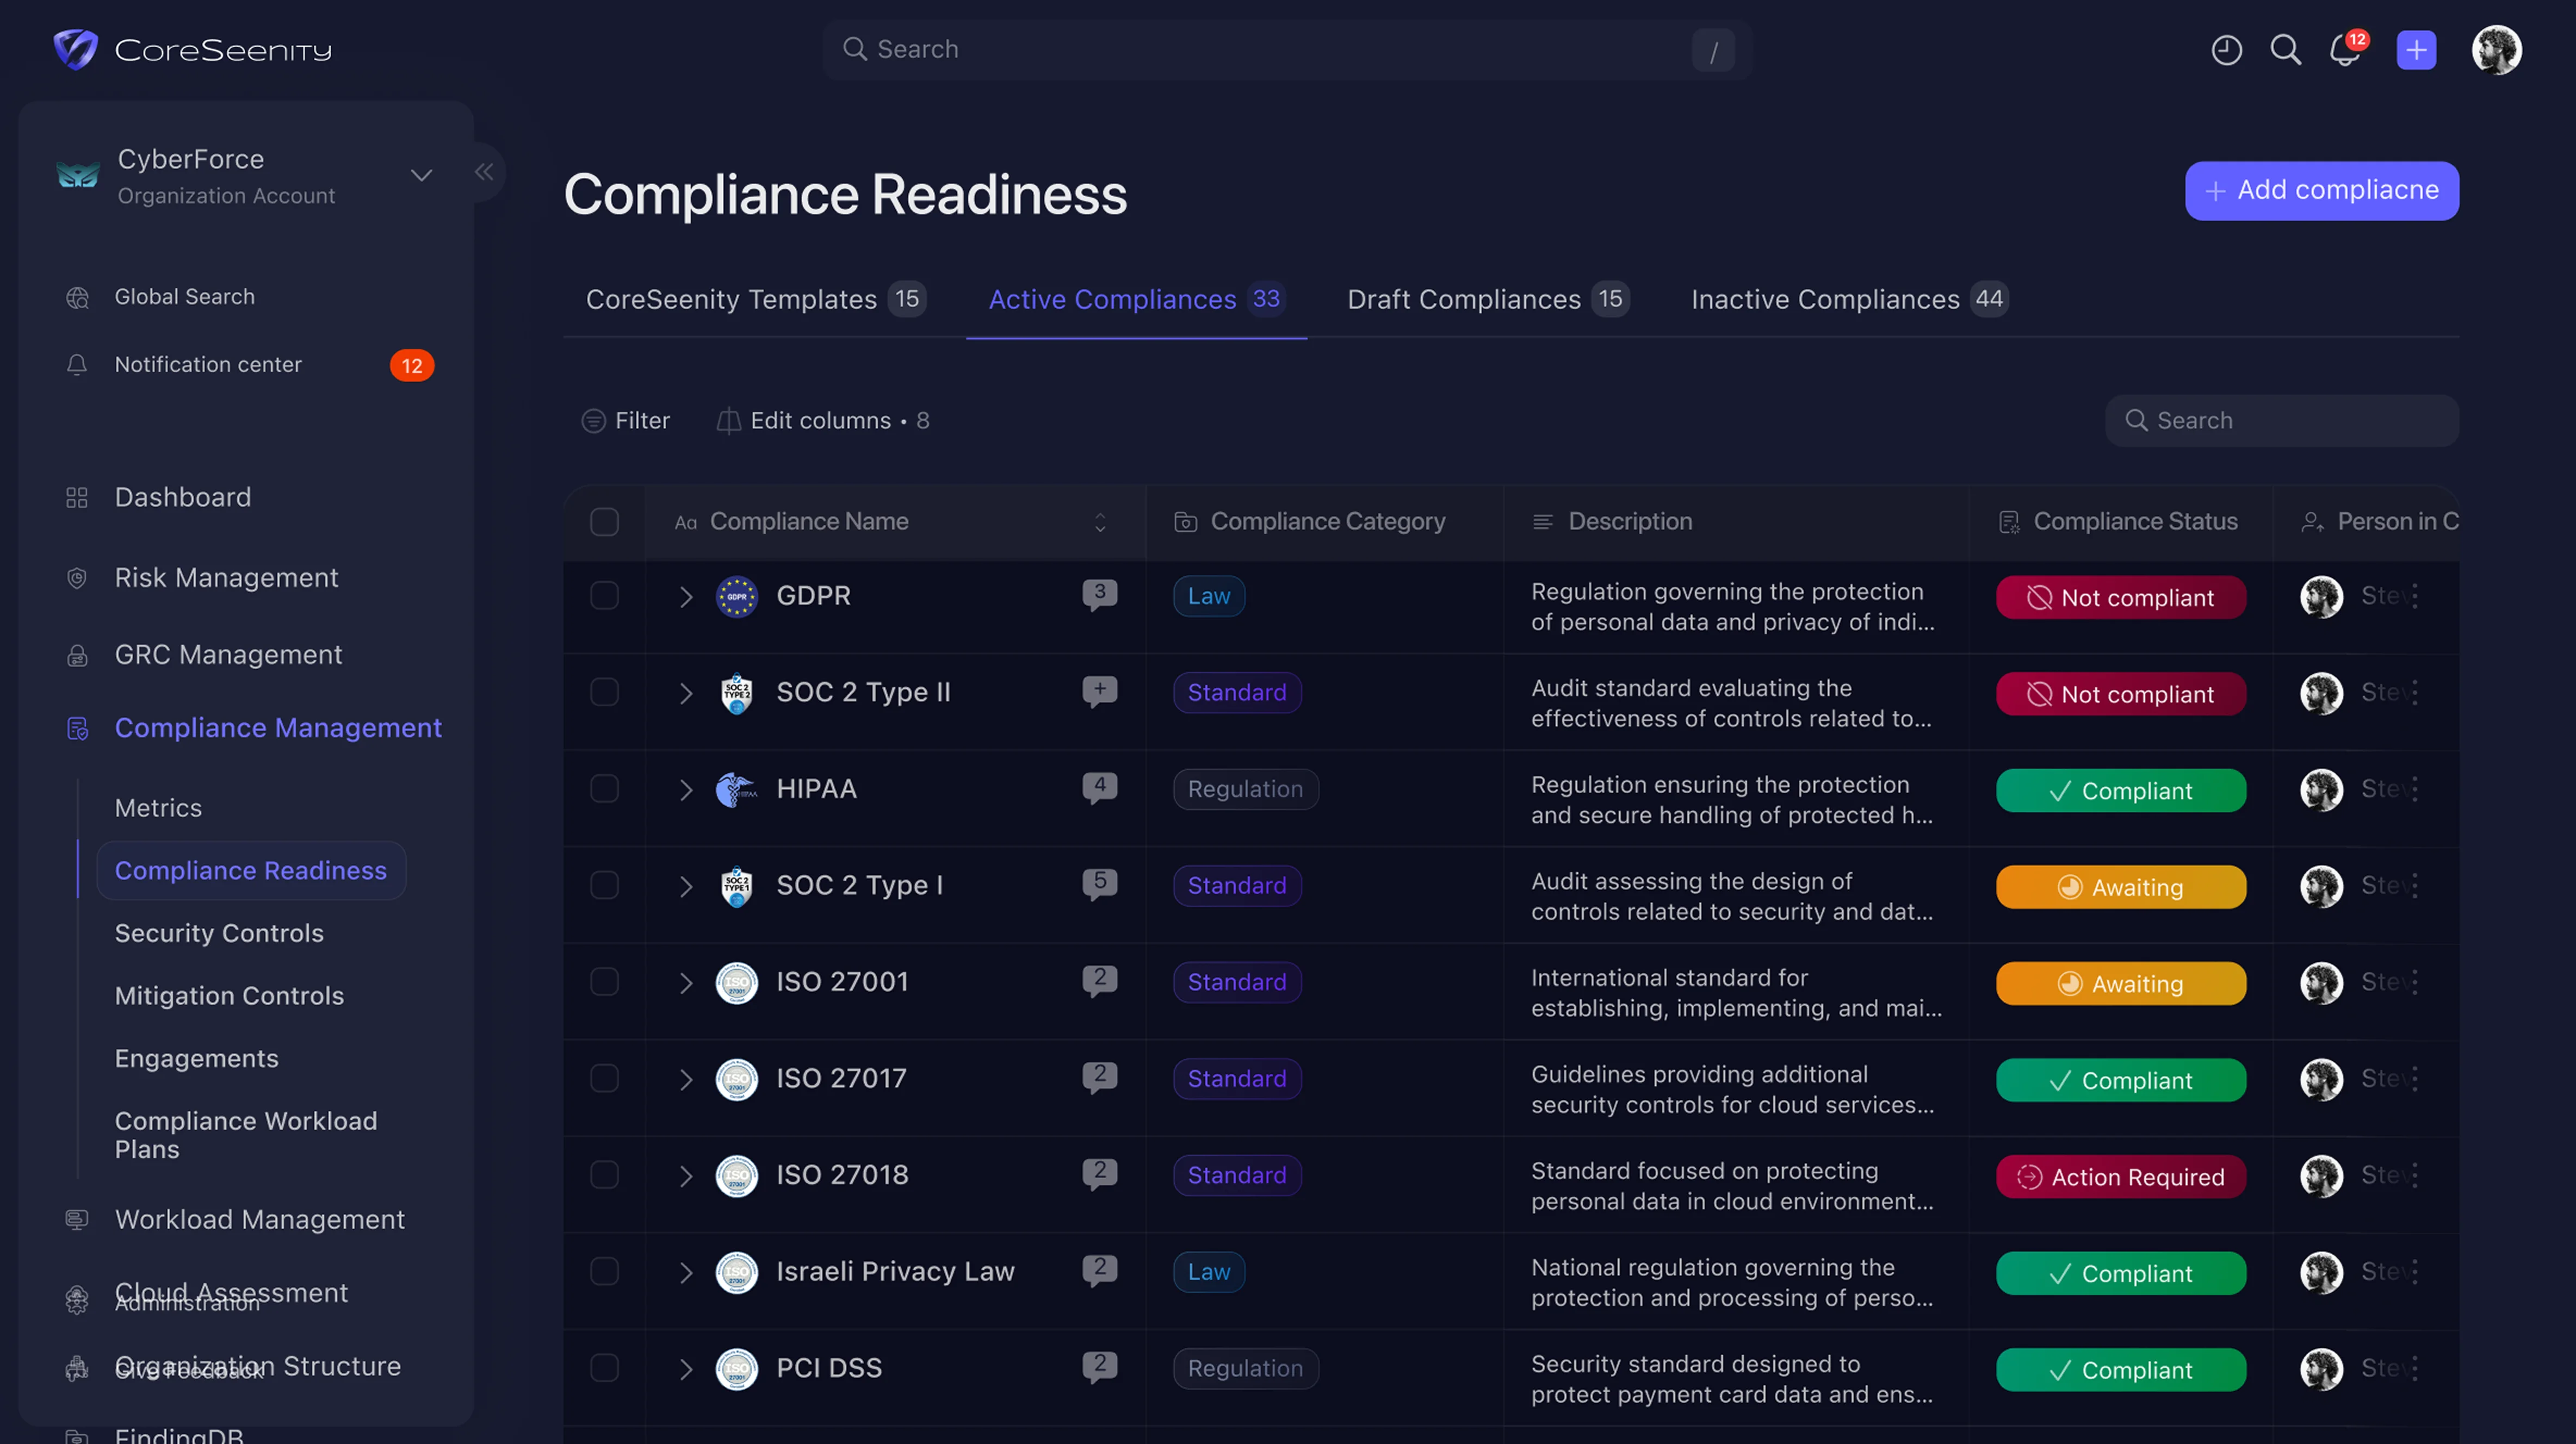
Task: Open Global Search in the sidebar
Action: (x=184, y=297)
